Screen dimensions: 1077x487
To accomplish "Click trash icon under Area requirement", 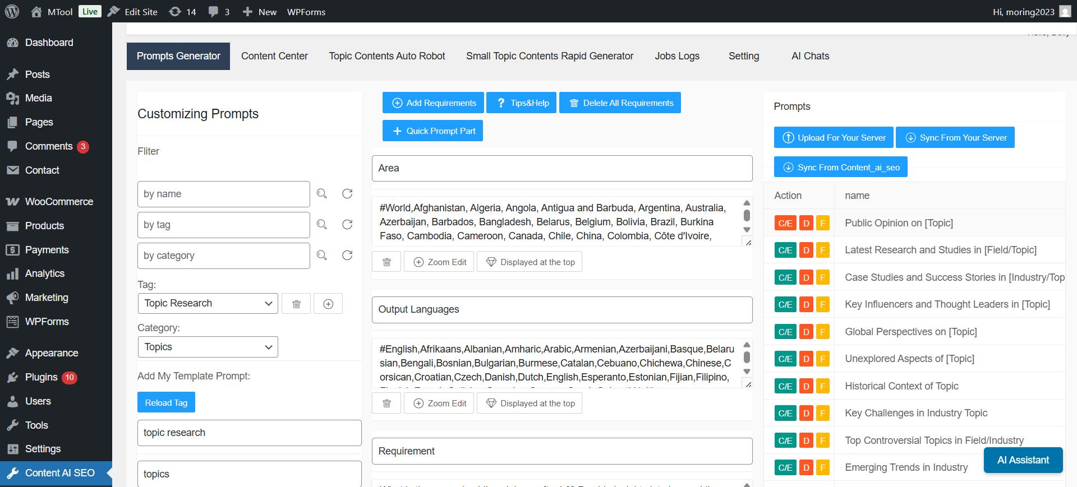I will (386, 262).
